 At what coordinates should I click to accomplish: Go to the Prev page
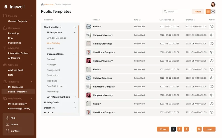[163, 129]
